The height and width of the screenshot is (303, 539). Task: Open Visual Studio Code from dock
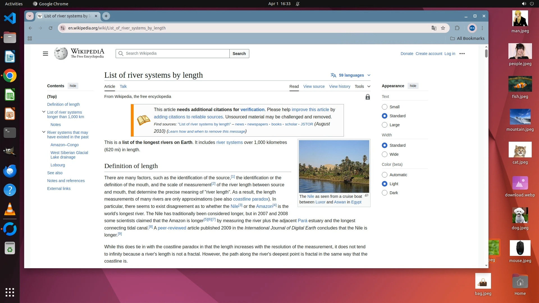click(x=10, y=19)
